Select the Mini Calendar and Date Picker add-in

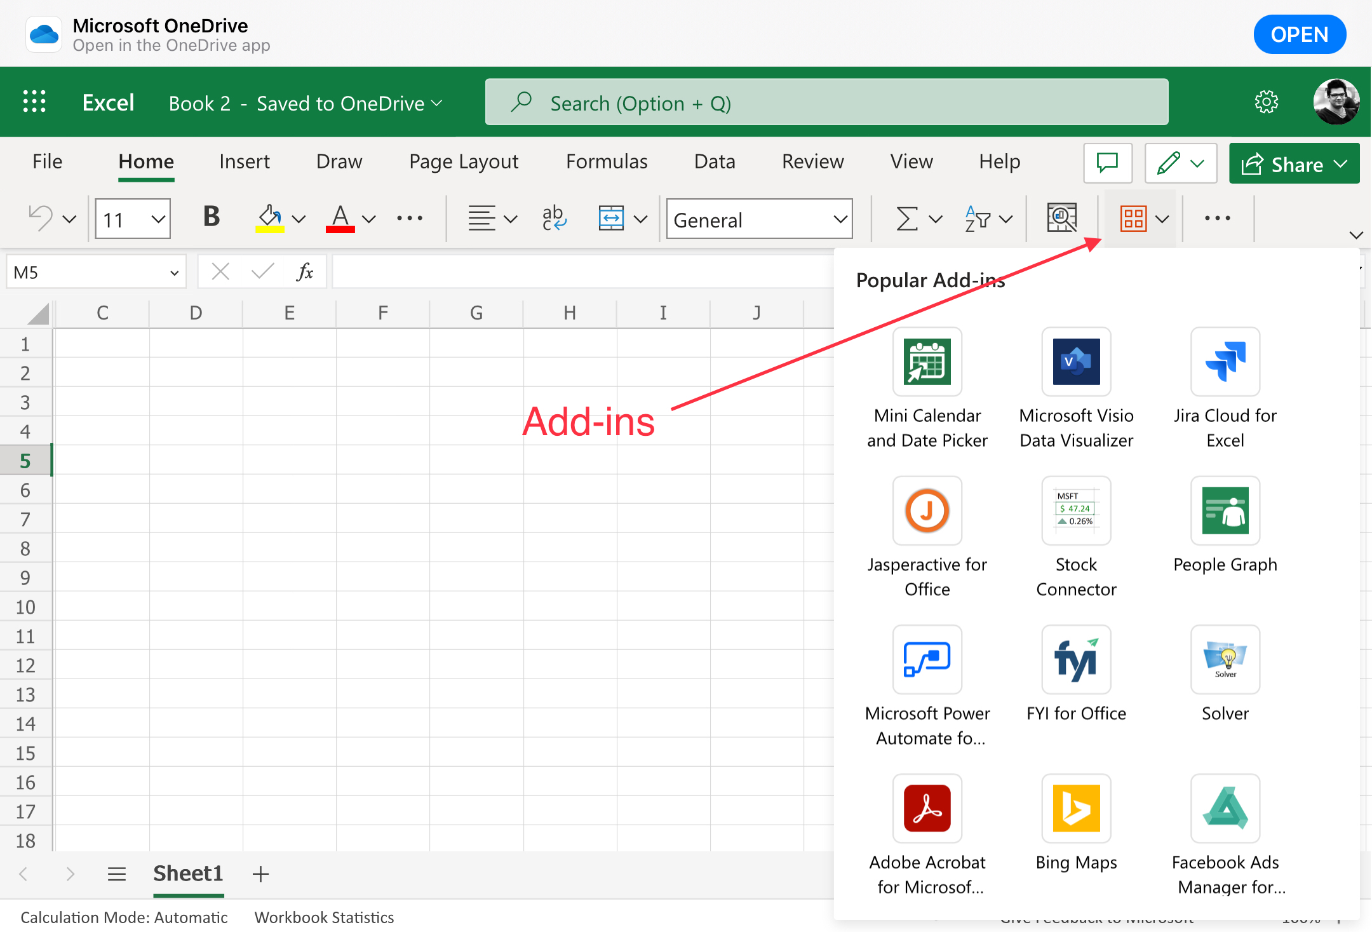(927, 388)
